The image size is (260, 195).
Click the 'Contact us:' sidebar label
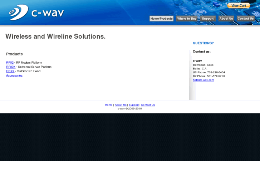[202, 52]
